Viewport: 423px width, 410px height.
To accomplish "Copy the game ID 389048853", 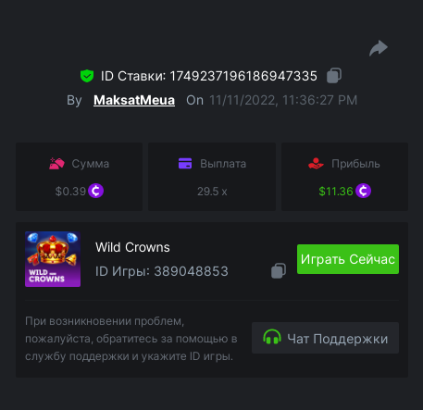I will pos(279,271).
